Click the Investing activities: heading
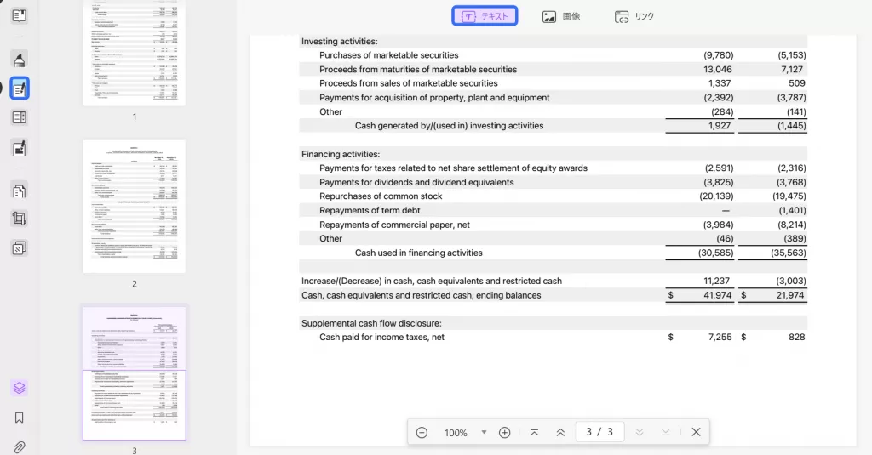 pyautogui.click(x=339, y=41)
